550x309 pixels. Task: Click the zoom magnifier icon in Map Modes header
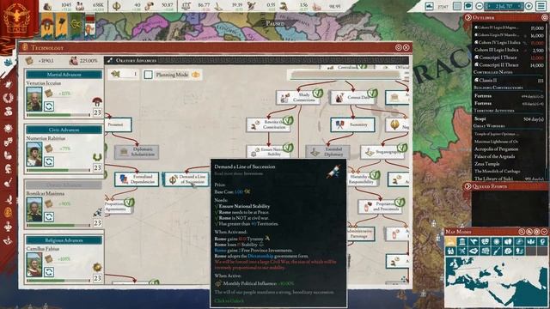(x=522, y=232)
